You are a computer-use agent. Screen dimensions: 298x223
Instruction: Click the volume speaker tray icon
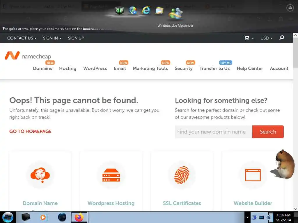pos(268,217)
